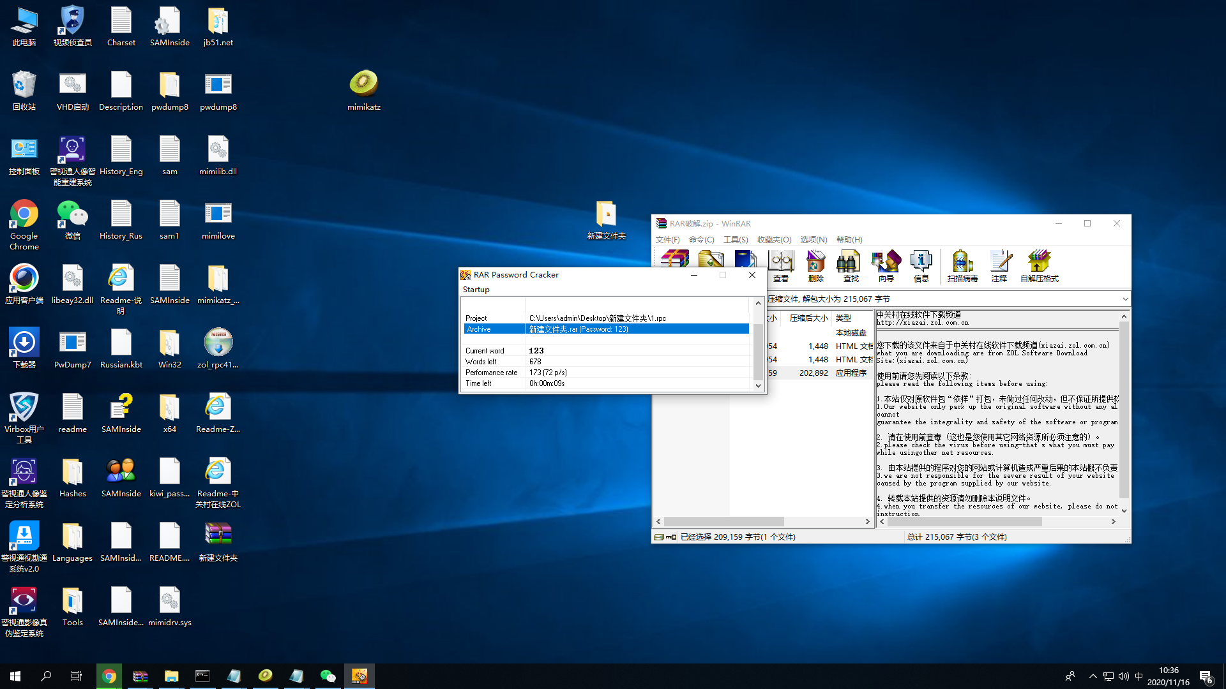Open the 向导 (Wizard) toolbar icon
This screenshot has width=1226, height=689.
coord(886,265)
